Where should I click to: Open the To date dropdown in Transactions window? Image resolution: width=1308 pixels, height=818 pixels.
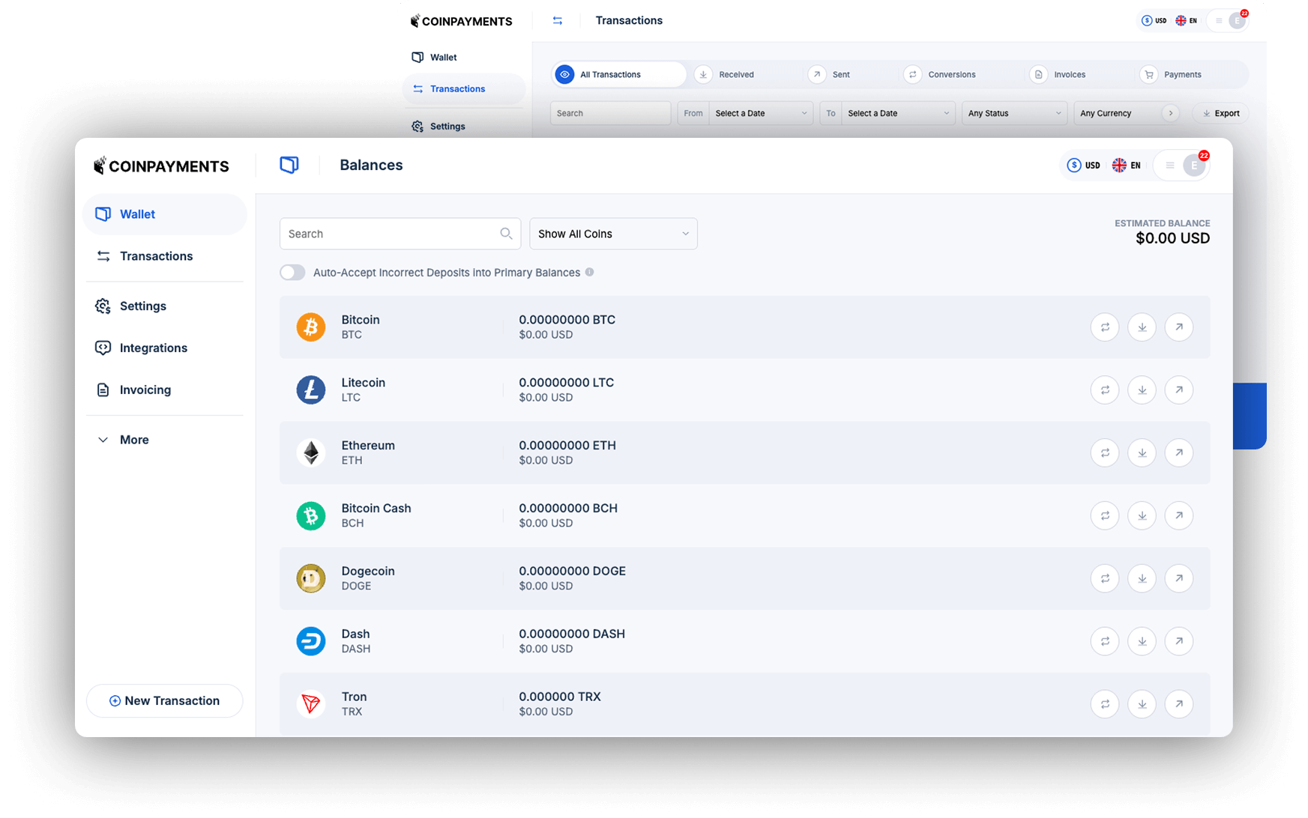click(899, 113)
